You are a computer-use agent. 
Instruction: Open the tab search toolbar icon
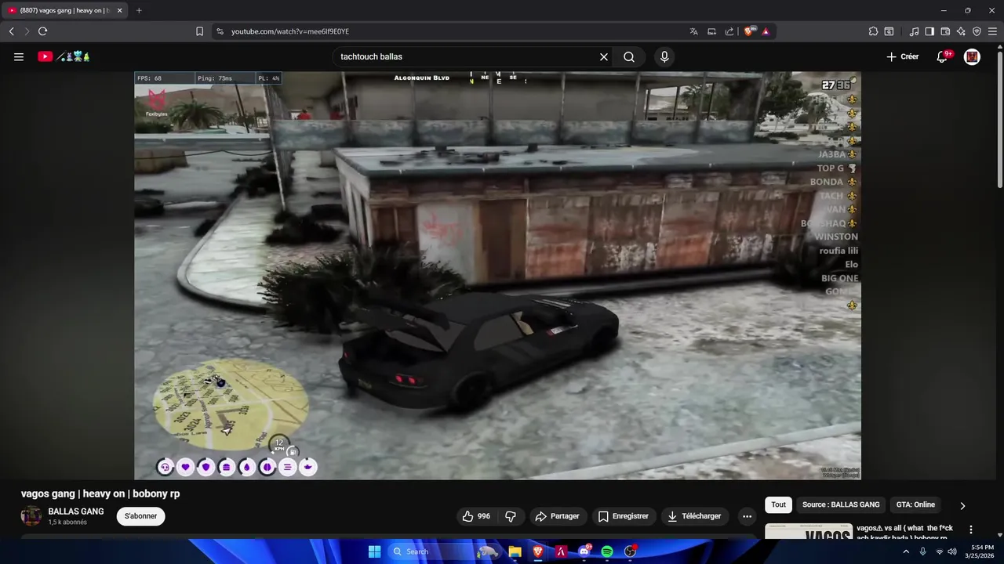click(x=889, y=31)
